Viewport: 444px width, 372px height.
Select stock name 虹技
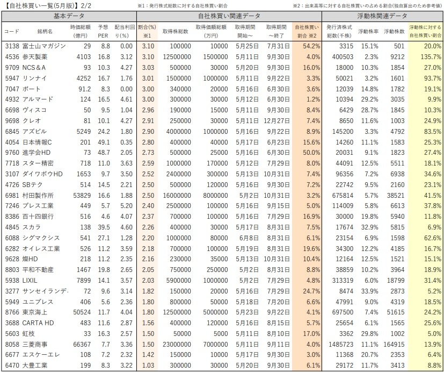click(28, 334)
